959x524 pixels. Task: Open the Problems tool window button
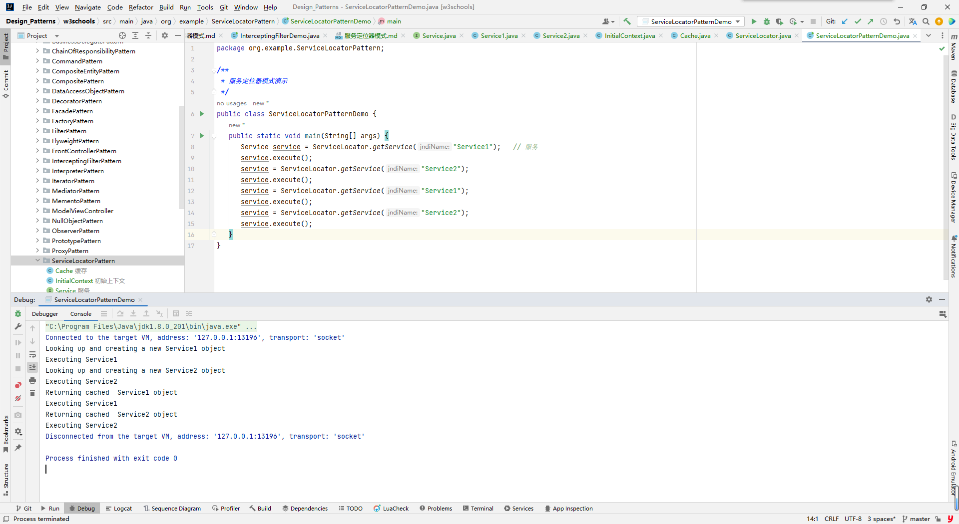point(436,509)
